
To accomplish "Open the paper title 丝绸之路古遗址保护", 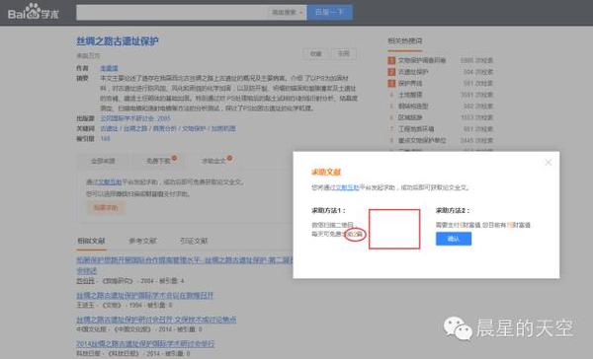I will tap(118, 41).
